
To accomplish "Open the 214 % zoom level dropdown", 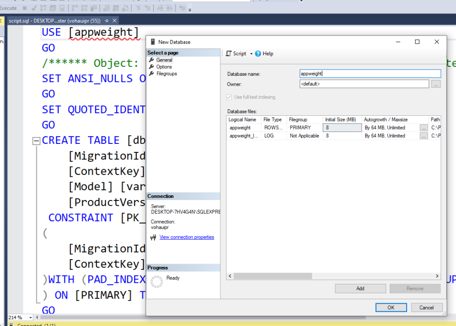I will (x=31, y=318).
